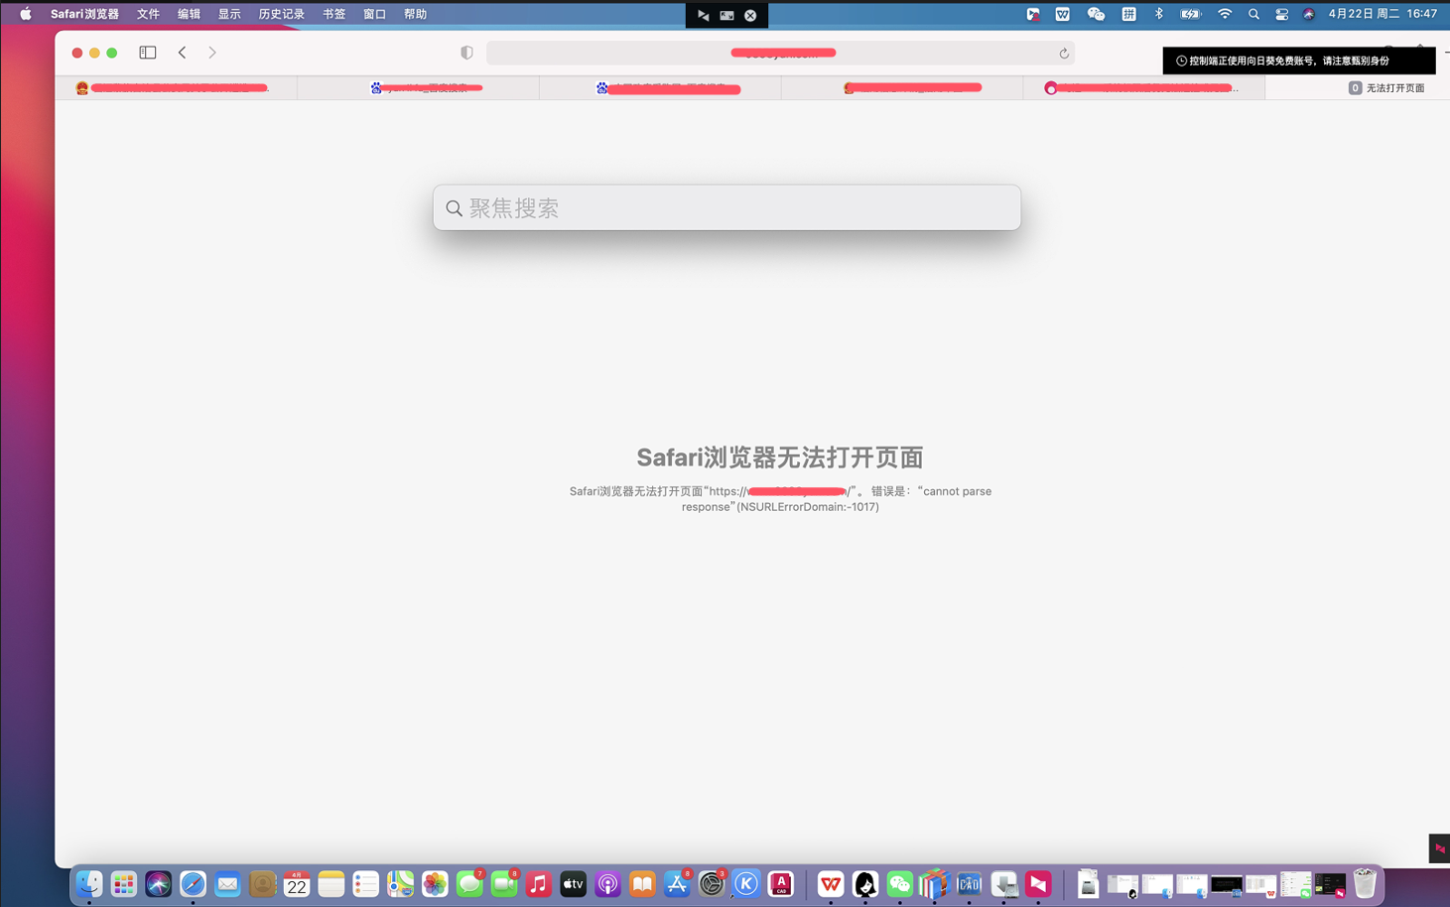Open Podcasts in the Dock
This screenshot has height=907, width=1450.
point(607,883)
